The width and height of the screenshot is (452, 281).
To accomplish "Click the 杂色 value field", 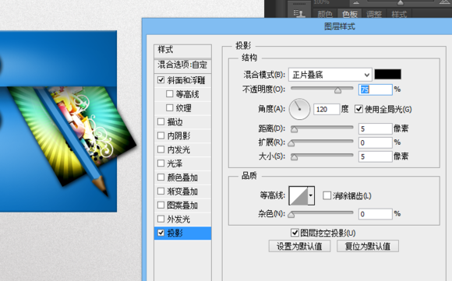I will pyautogui.click(x=376, y=214).
